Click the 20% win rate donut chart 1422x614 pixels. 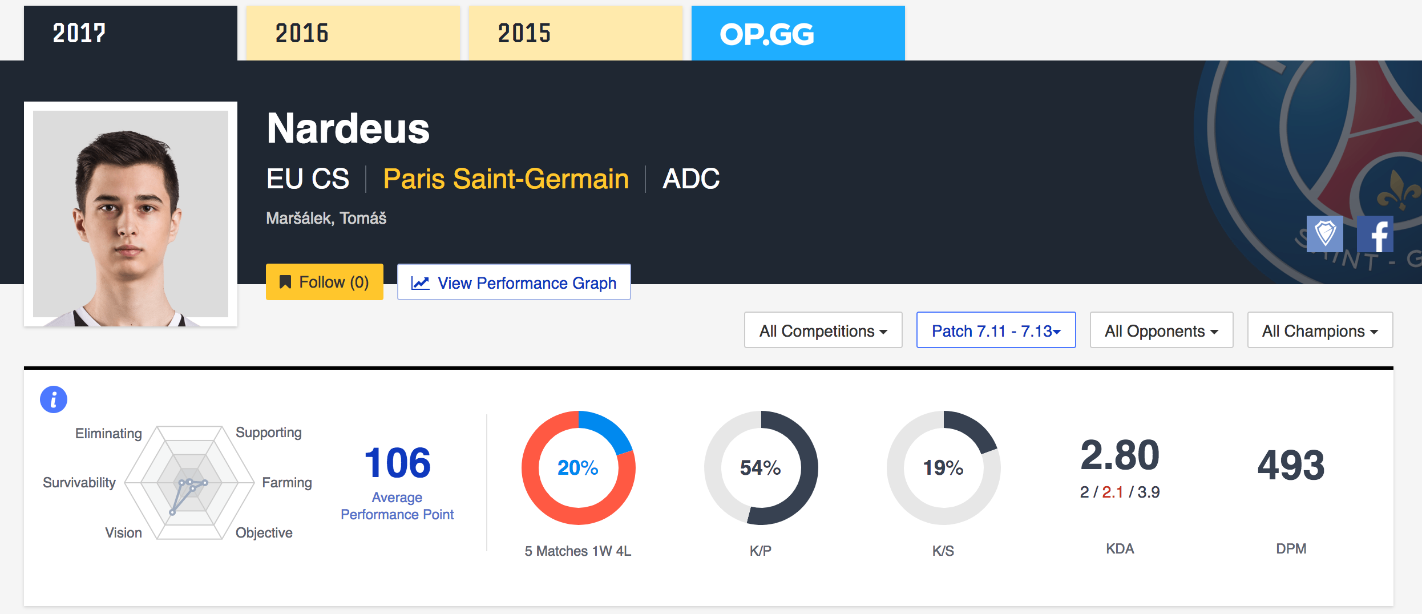pyautogui.click(x=578, y=468)
